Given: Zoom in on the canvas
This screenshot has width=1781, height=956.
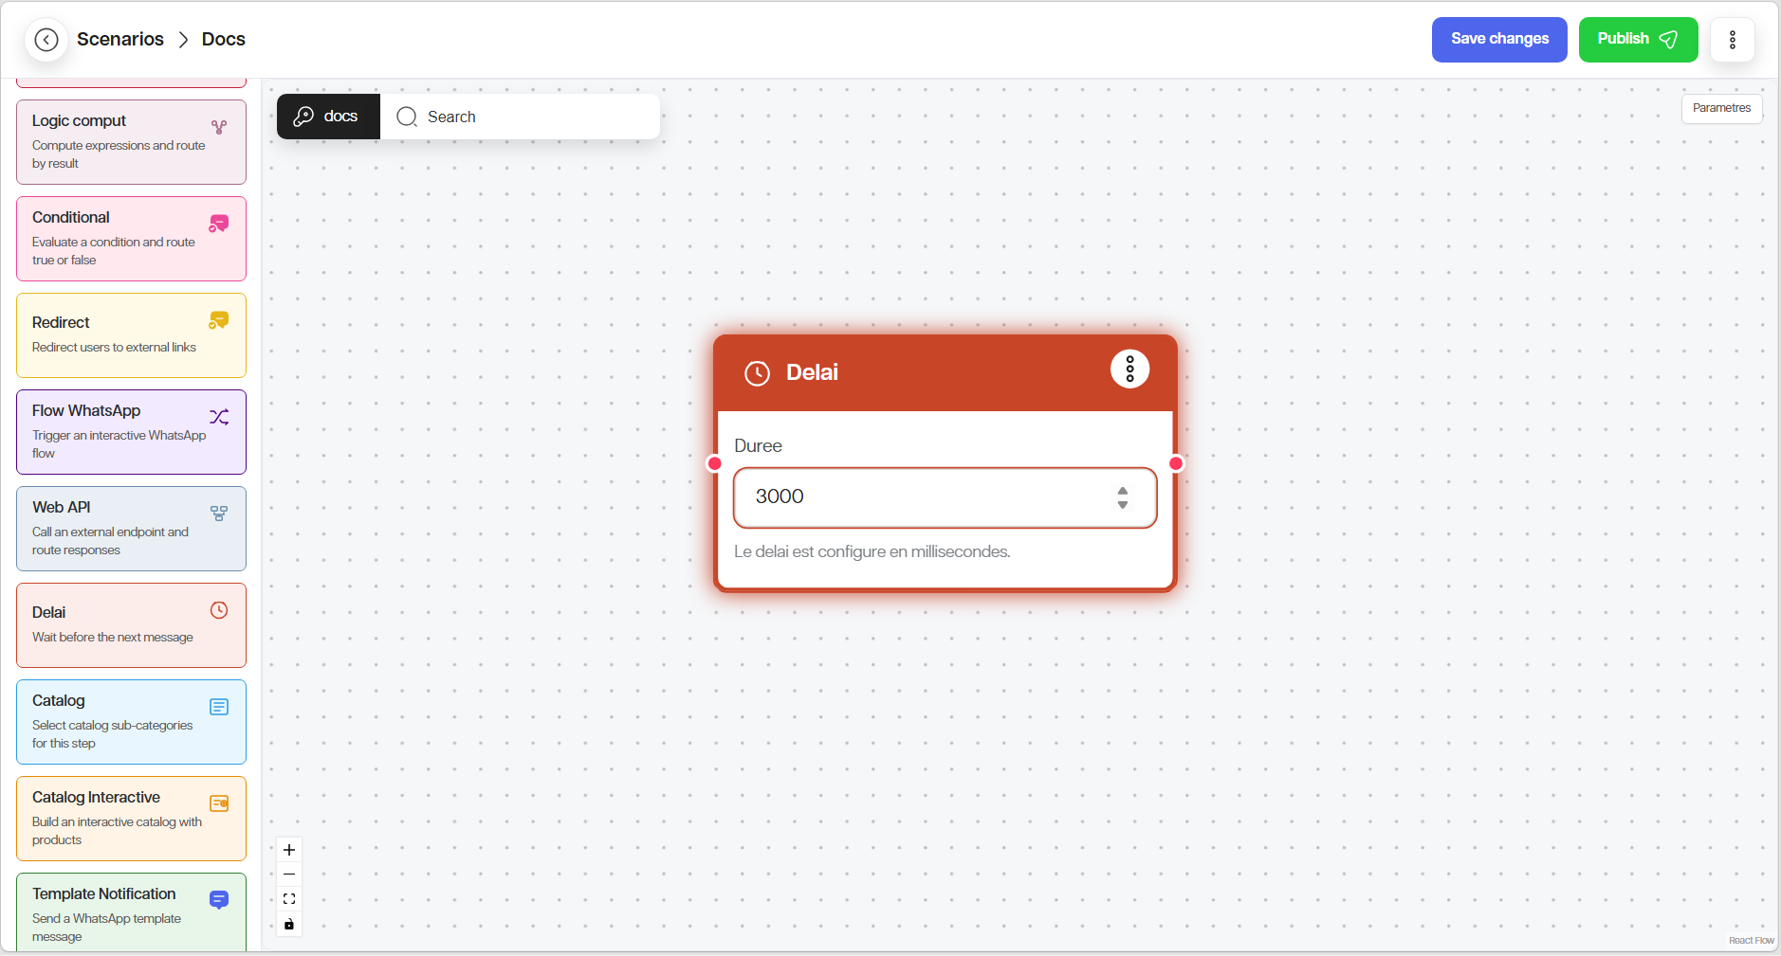Looking at the screenshot, I should coord(289,850).
